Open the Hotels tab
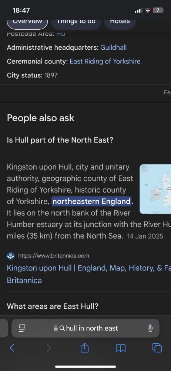This screenshot has width=171, height=371. (x=120, y=21)
